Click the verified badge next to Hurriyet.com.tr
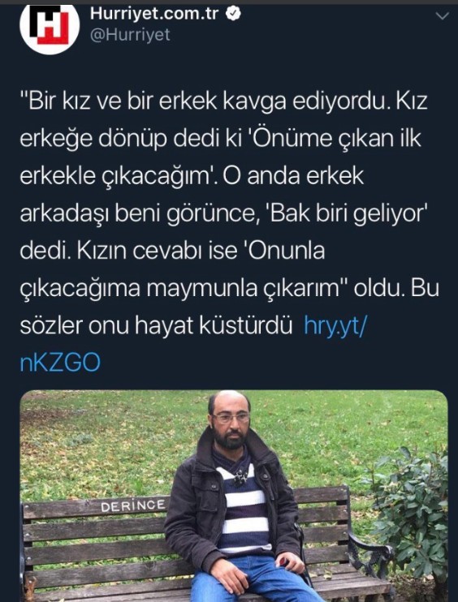The width and height of the screenshot is (458, 602). pyautogui.click(x=233, y=14)
